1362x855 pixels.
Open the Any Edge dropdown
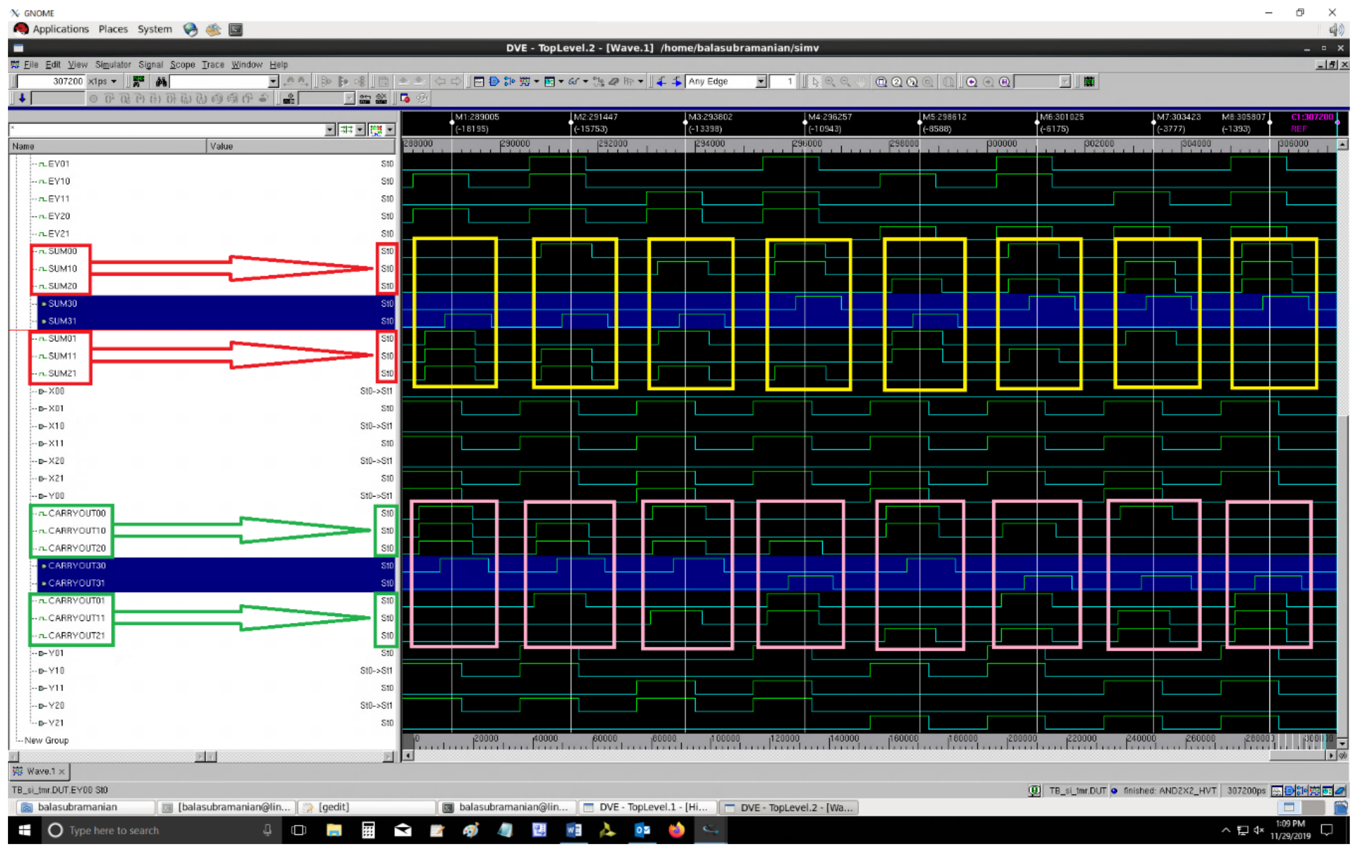760,82
